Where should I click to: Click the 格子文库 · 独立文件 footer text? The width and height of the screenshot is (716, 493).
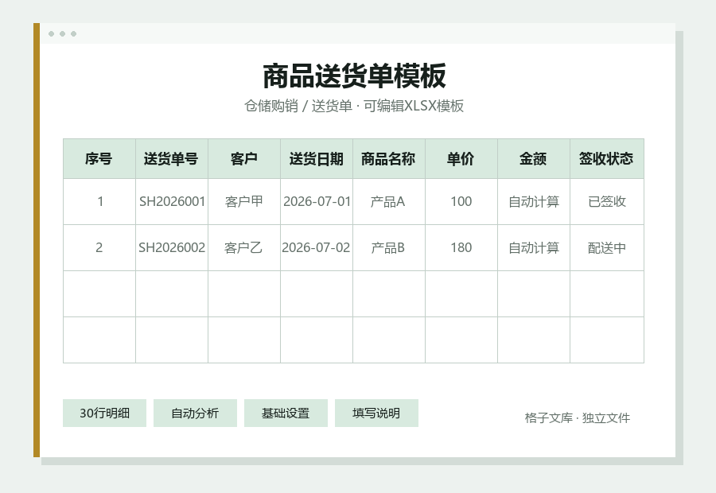point(578,417)
